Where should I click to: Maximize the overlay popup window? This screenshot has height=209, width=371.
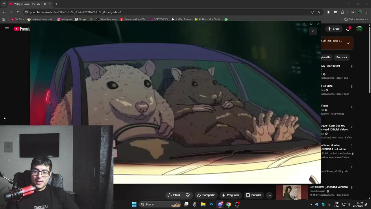coord(311,24)
